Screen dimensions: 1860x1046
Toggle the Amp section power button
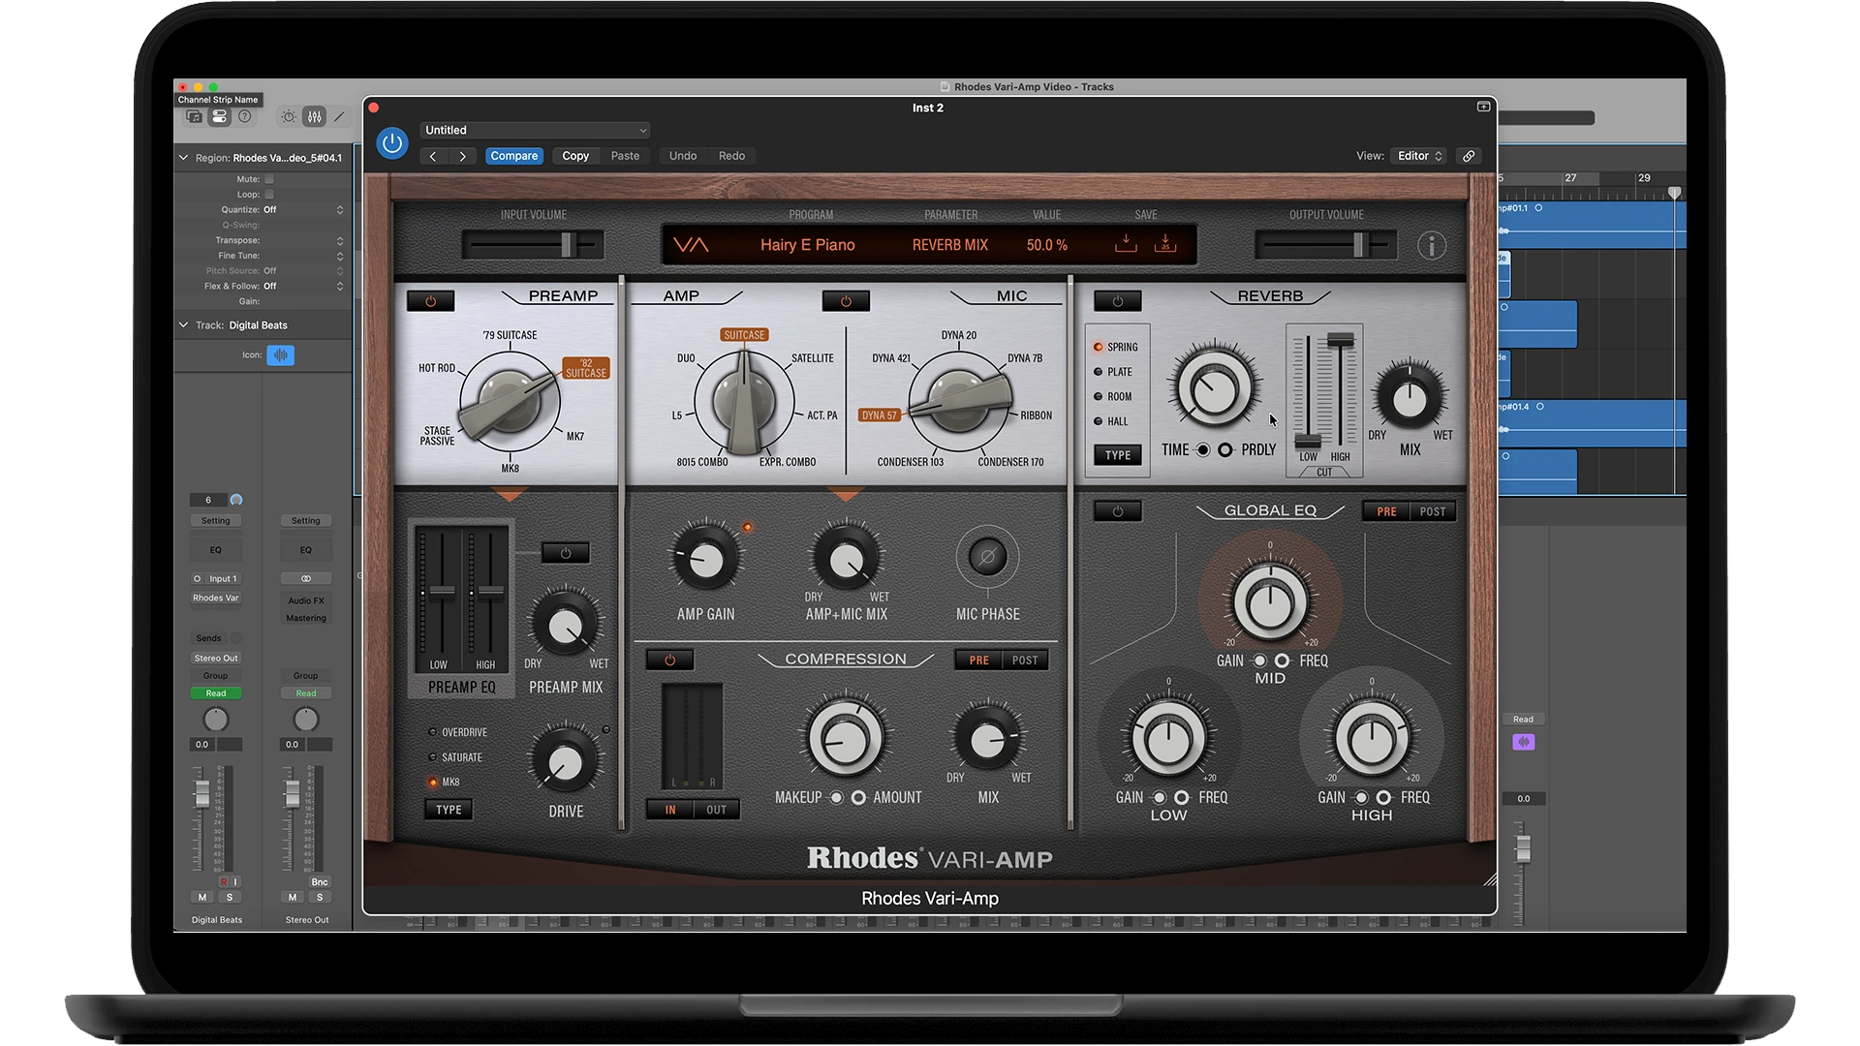click(846, 301)
